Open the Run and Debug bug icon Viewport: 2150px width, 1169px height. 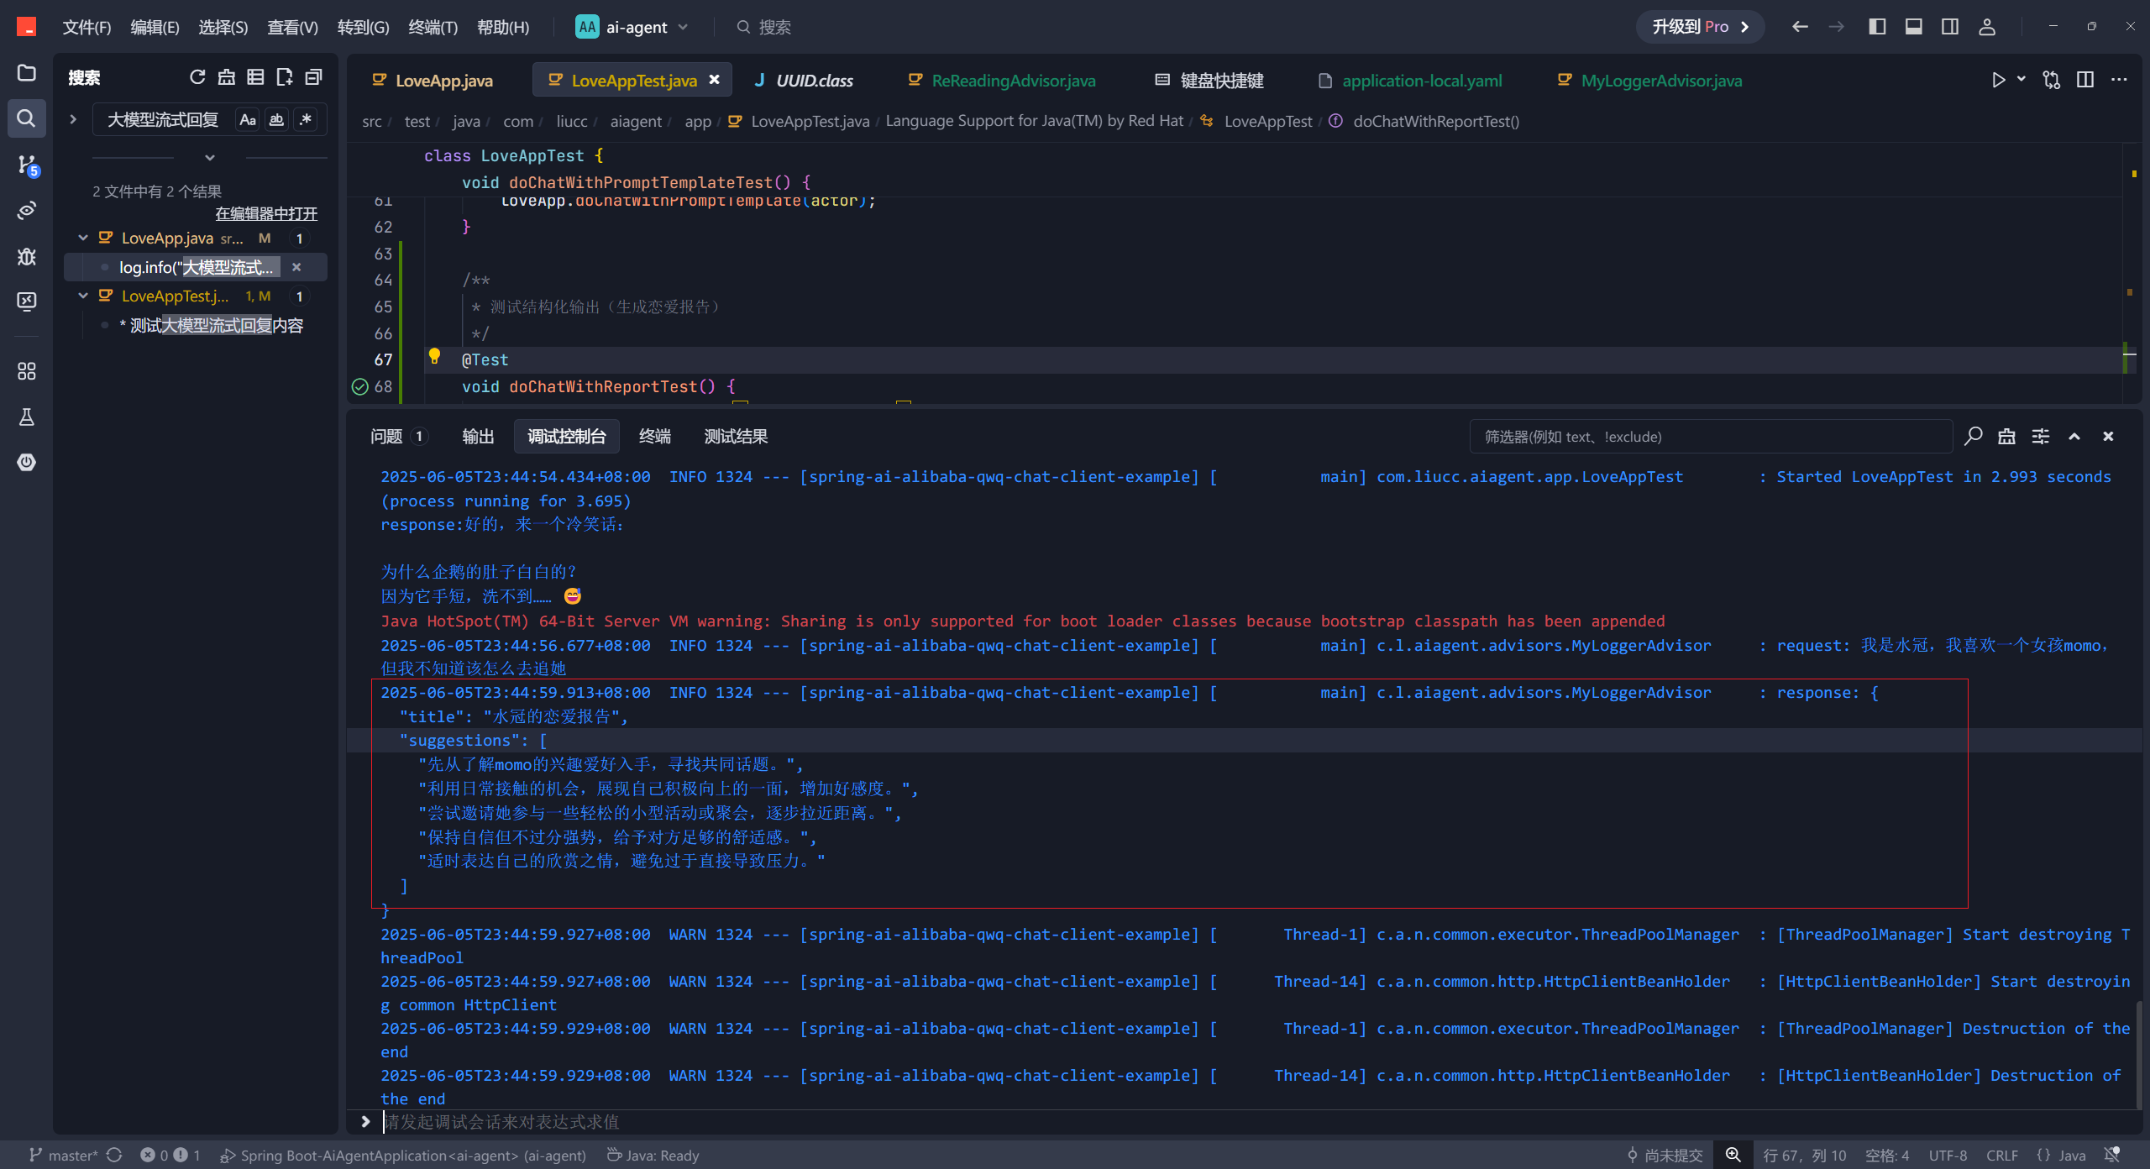coord(26,256)
